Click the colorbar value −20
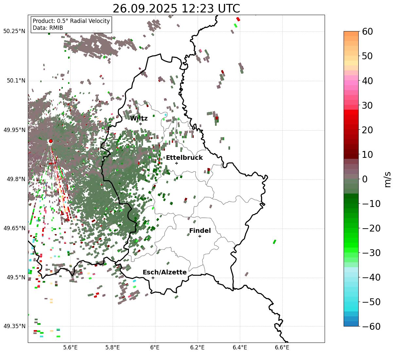Image resolution: width=395 pixels, height=354 pixels. point(371,228)
